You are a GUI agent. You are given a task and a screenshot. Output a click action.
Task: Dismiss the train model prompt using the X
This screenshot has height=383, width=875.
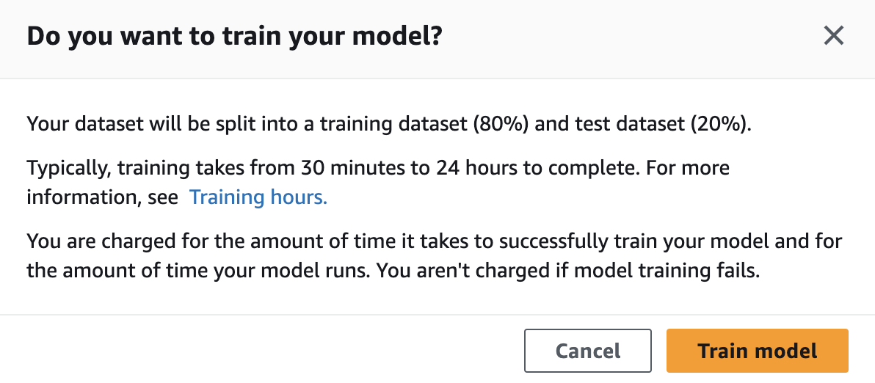coord(834,36)
